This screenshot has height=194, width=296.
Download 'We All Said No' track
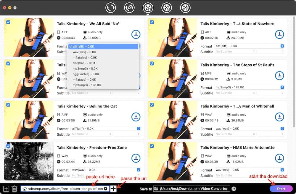pyautogui.click(x=136, y=34)
